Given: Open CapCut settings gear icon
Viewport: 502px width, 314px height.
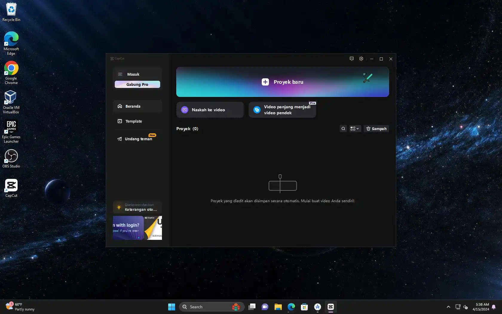Looking at the screenshot, I should pyautogui.click(x=361, y=59).
